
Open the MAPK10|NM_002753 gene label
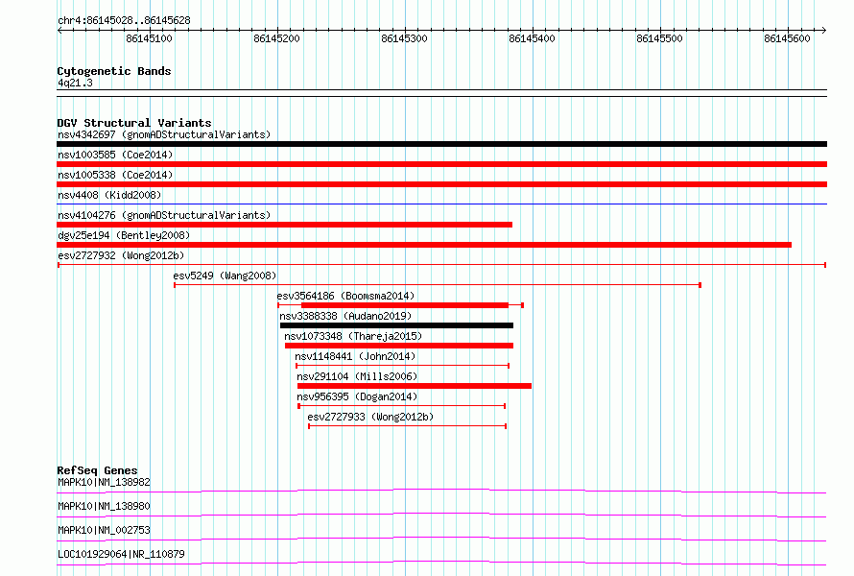104,530
